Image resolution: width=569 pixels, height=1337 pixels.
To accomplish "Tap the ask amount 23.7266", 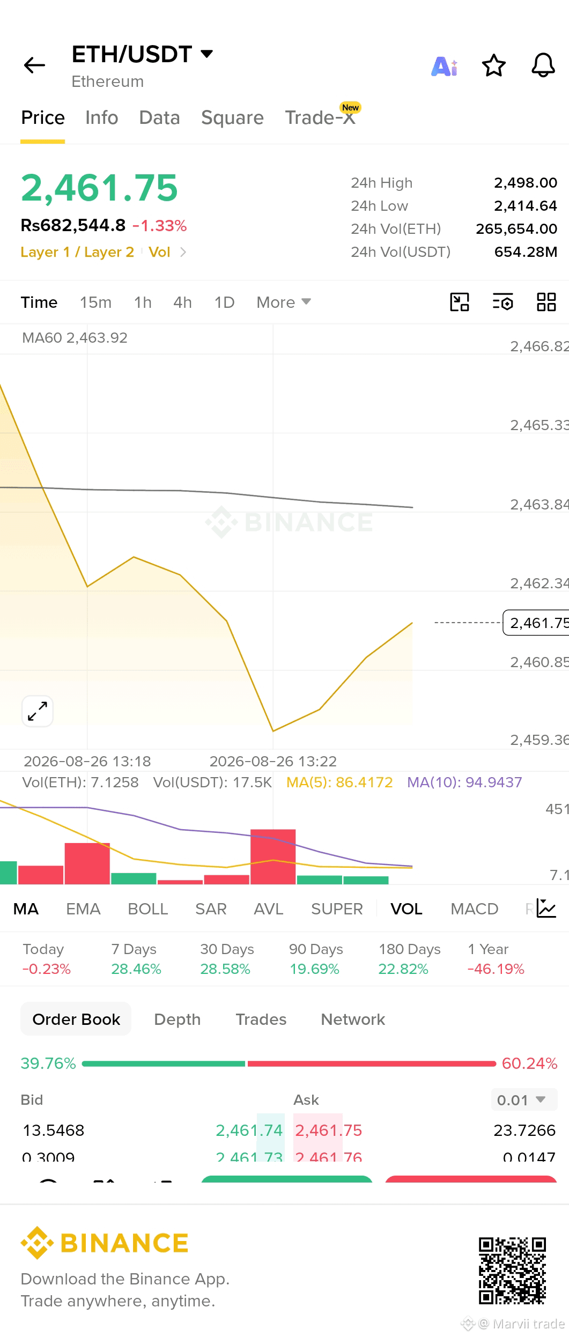I will [524, 1130].
